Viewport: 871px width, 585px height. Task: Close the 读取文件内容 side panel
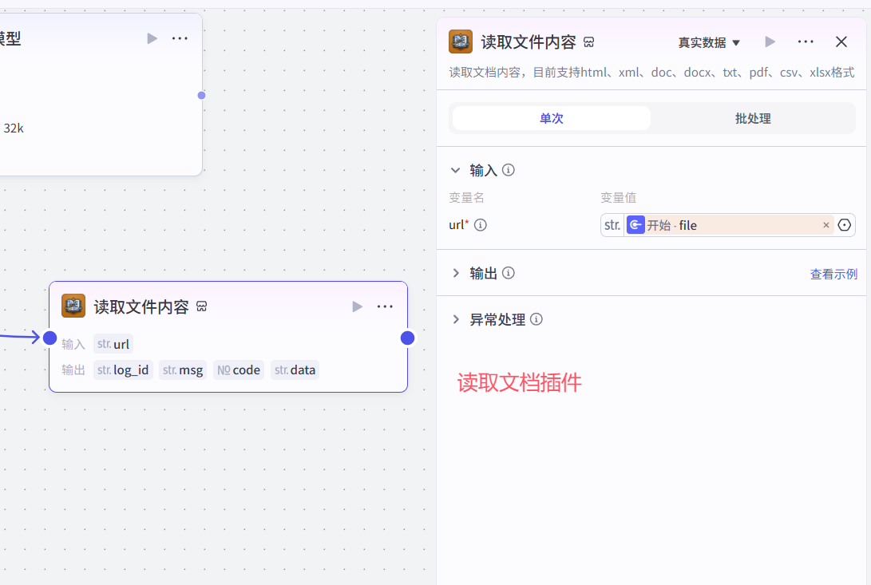(x=841, y=42)
